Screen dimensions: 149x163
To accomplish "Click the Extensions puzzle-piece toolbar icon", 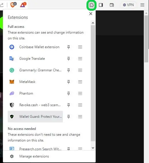I will click(91, 5).
